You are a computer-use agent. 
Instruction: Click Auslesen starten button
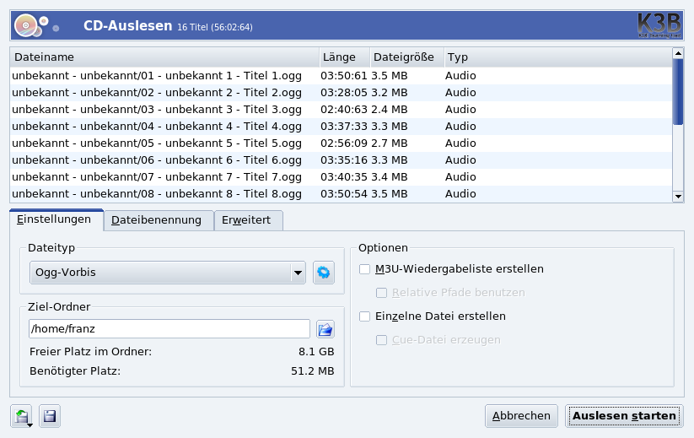coord(624,416)
